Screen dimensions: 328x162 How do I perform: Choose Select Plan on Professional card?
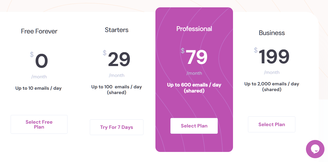pos(194,126)
